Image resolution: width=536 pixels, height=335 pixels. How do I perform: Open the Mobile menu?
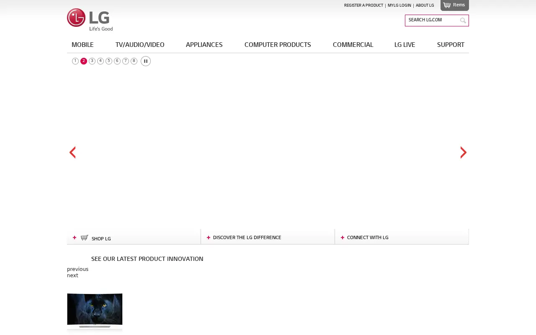[x=82, y=45]
